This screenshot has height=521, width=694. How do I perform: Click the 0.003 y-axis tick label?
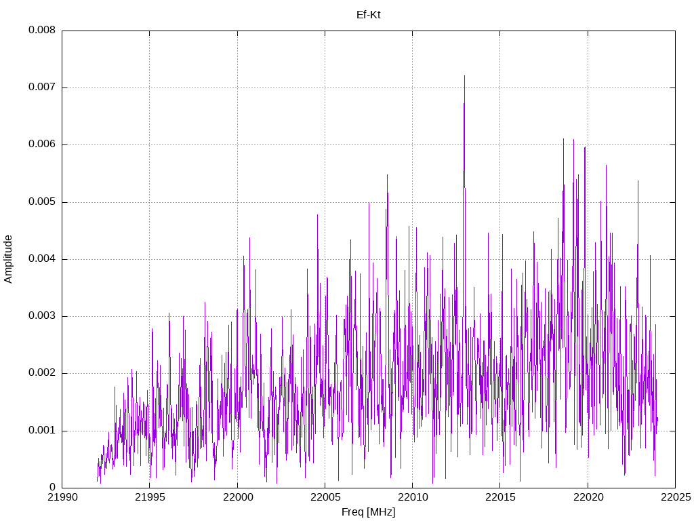click(42, 316)
